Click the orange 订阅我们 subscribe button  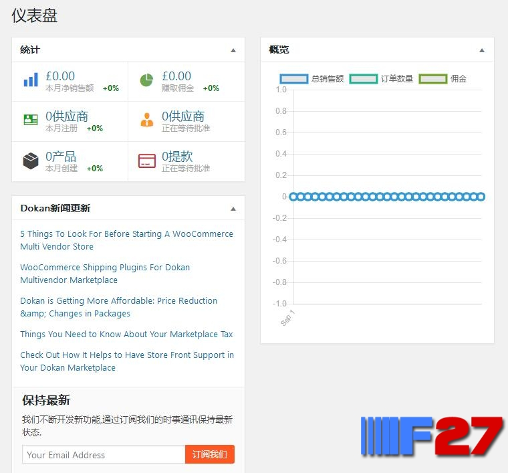coord(209,455)
